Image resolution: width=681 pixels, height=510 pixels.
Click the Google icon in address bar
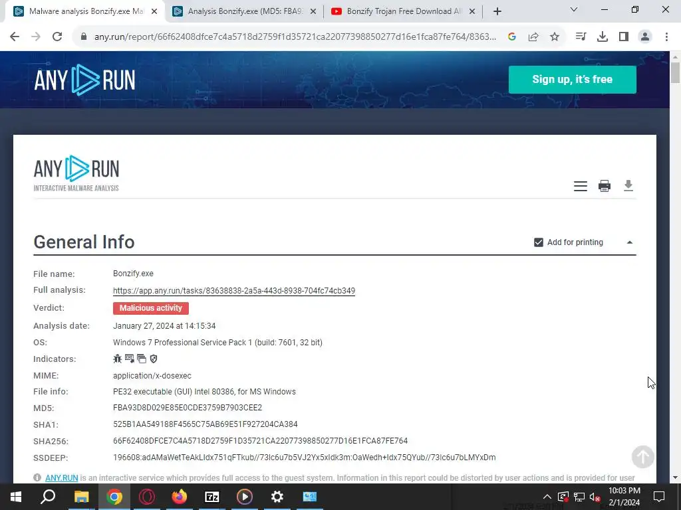point(512,37)
